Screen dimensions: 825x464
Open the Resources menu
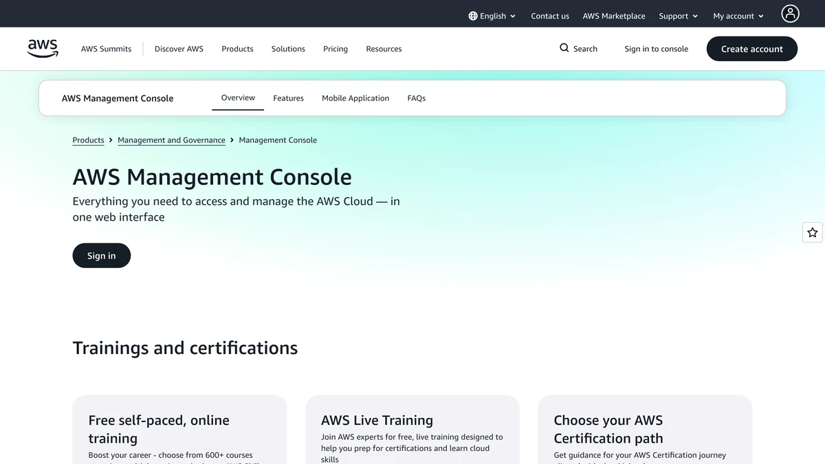384,49
